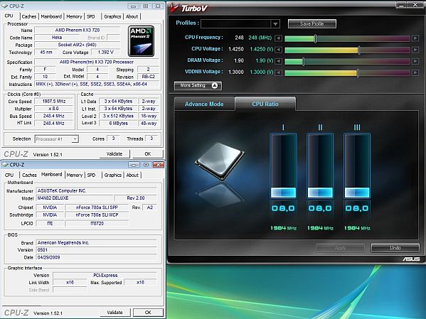
Task: Click the processor chip image in TurboV
Action: point(220,161)
